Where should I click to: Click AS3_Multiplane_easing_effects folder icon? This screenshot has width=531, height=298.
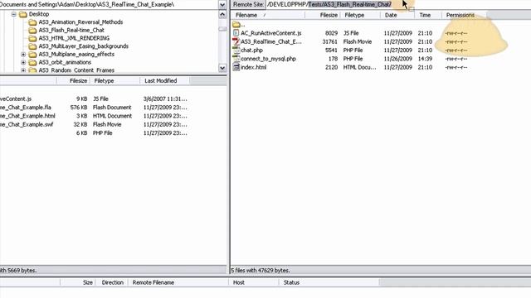[32, 55]
